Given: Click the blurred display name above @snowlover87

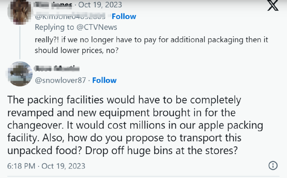Looking at the screenshot, I should (x=57, y=69).
